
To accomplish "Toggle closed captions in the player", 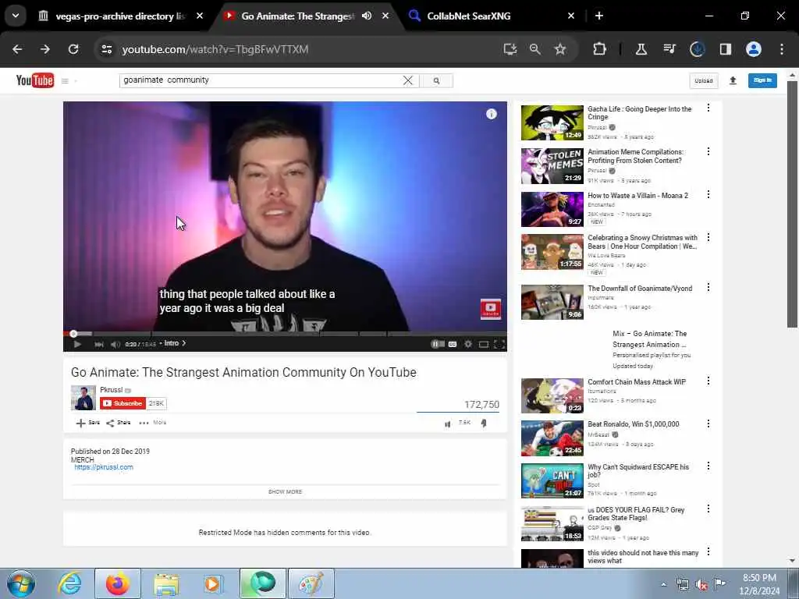I will pos(453,344).
